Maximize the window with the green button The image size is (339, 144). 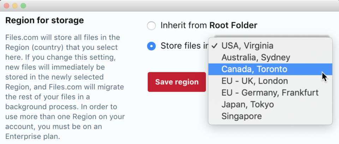(23, 6)
